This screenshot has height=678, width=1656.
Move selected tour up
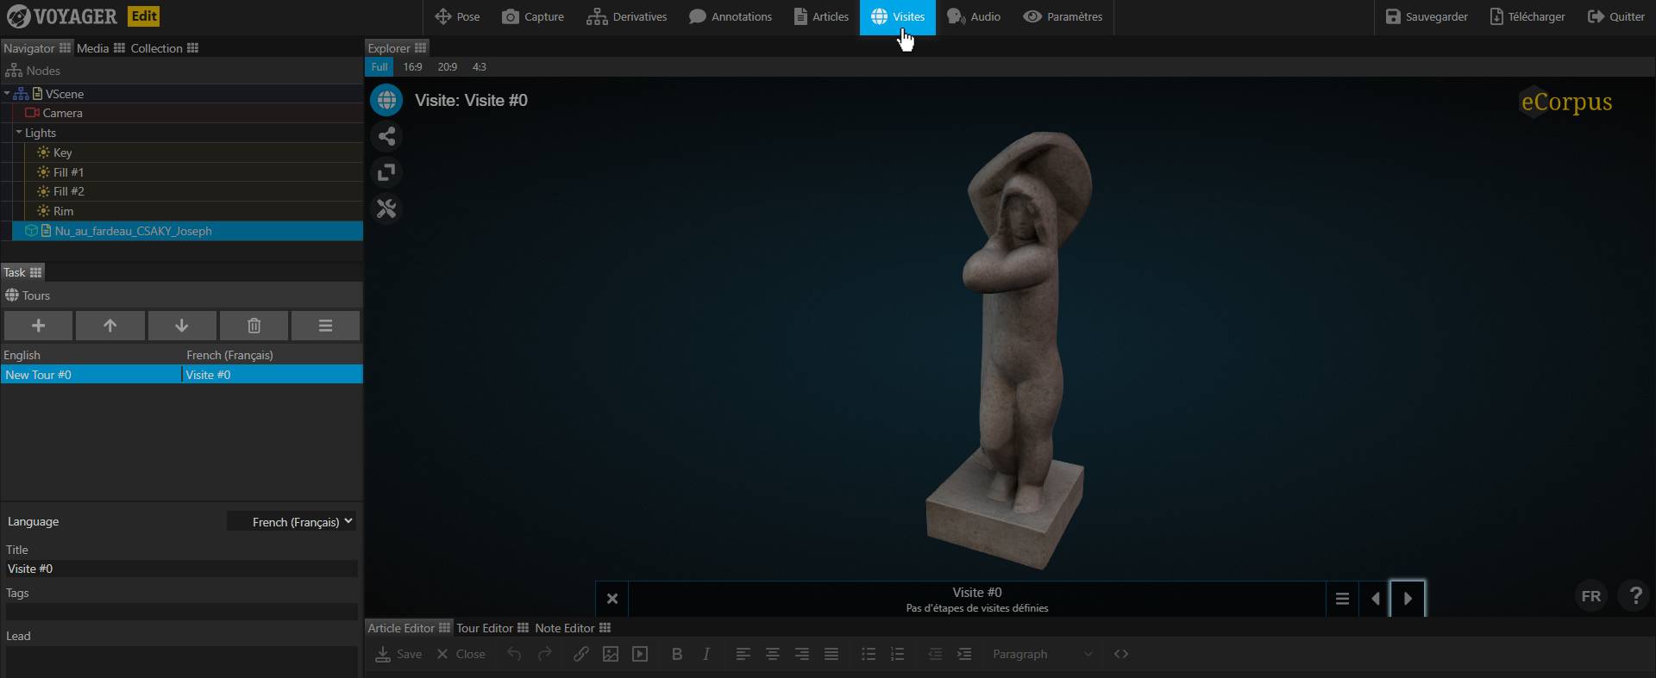[110, 326]
